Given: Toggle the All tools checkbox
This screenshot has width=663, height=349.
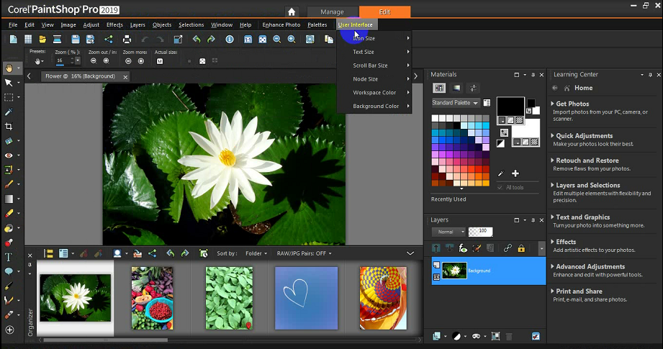Looking at the screenshot, I should (500, 187).
